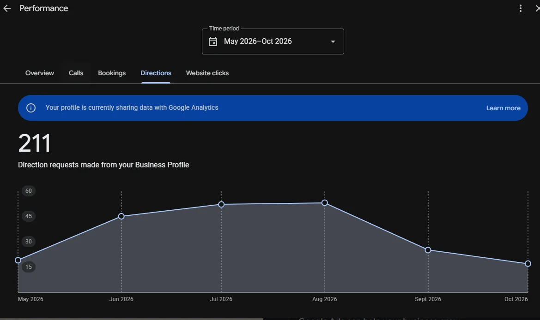Open the Bookings tab
Image resolution: width=540 pixels, height=320 pixels.
(112, 73)
